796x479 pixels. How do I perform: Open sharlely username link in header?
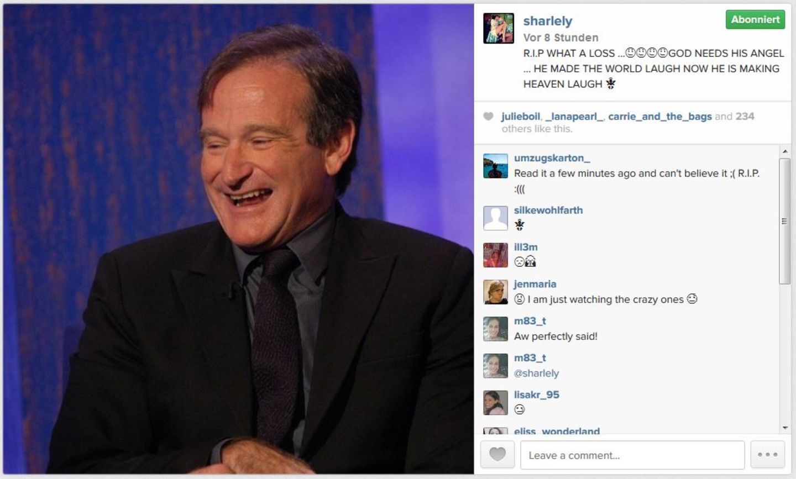tap(547, 21)
